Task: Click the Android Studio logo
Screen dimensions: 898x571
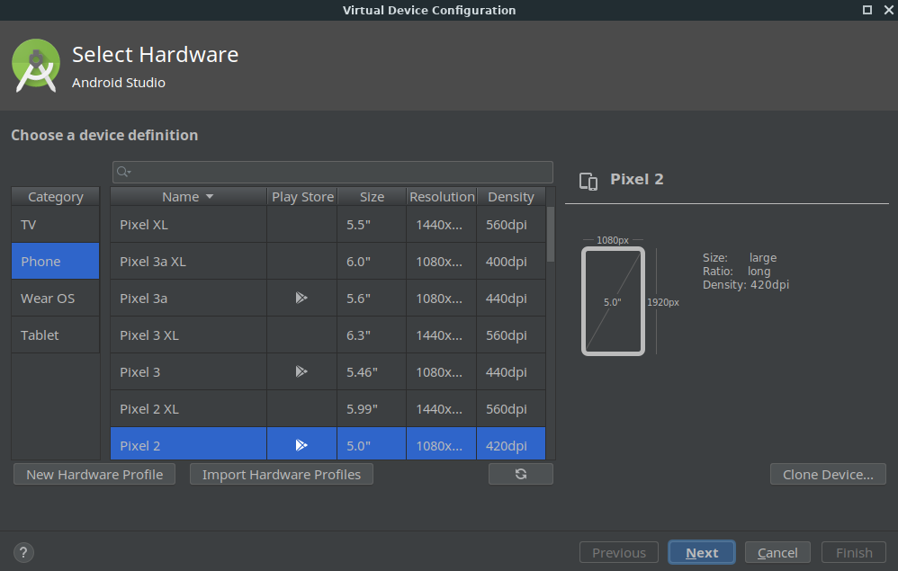Action: pyautogui.click(x=36, y=67)
